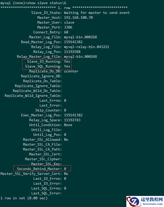Click the Chinese site name in watermark

tap(152, 199)
